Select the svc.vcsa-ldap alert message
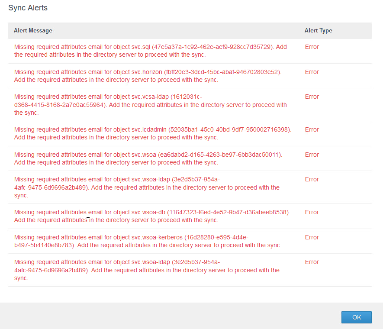 (150, 105)
